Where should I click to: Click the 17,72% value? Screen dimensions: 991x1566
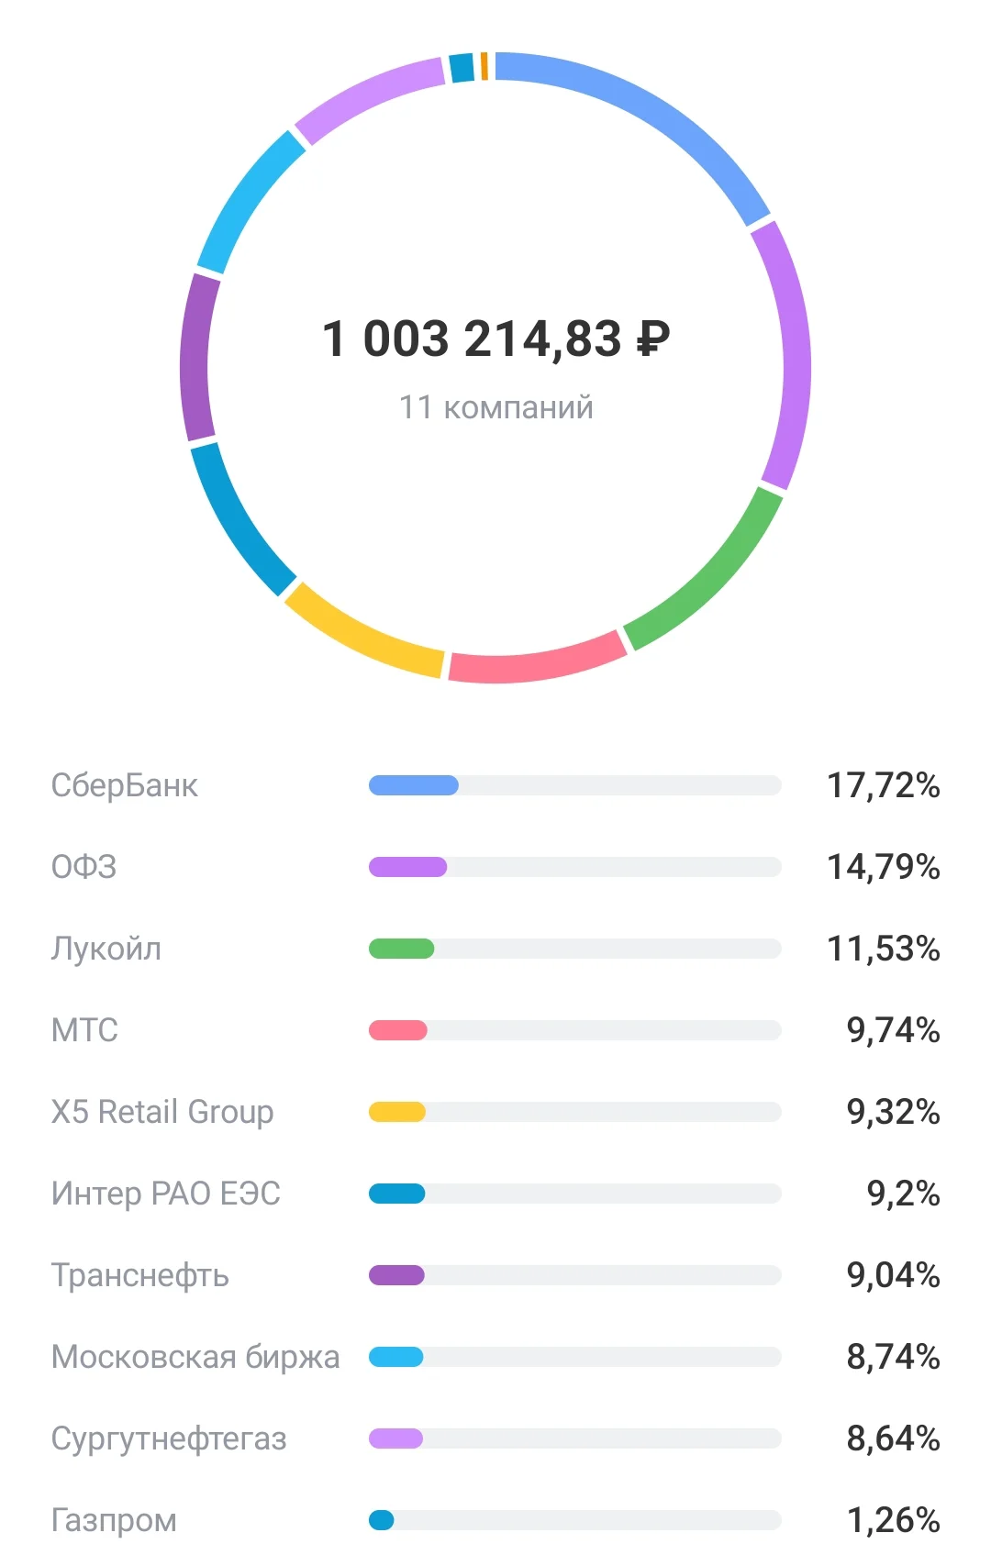tap(884, 785)
